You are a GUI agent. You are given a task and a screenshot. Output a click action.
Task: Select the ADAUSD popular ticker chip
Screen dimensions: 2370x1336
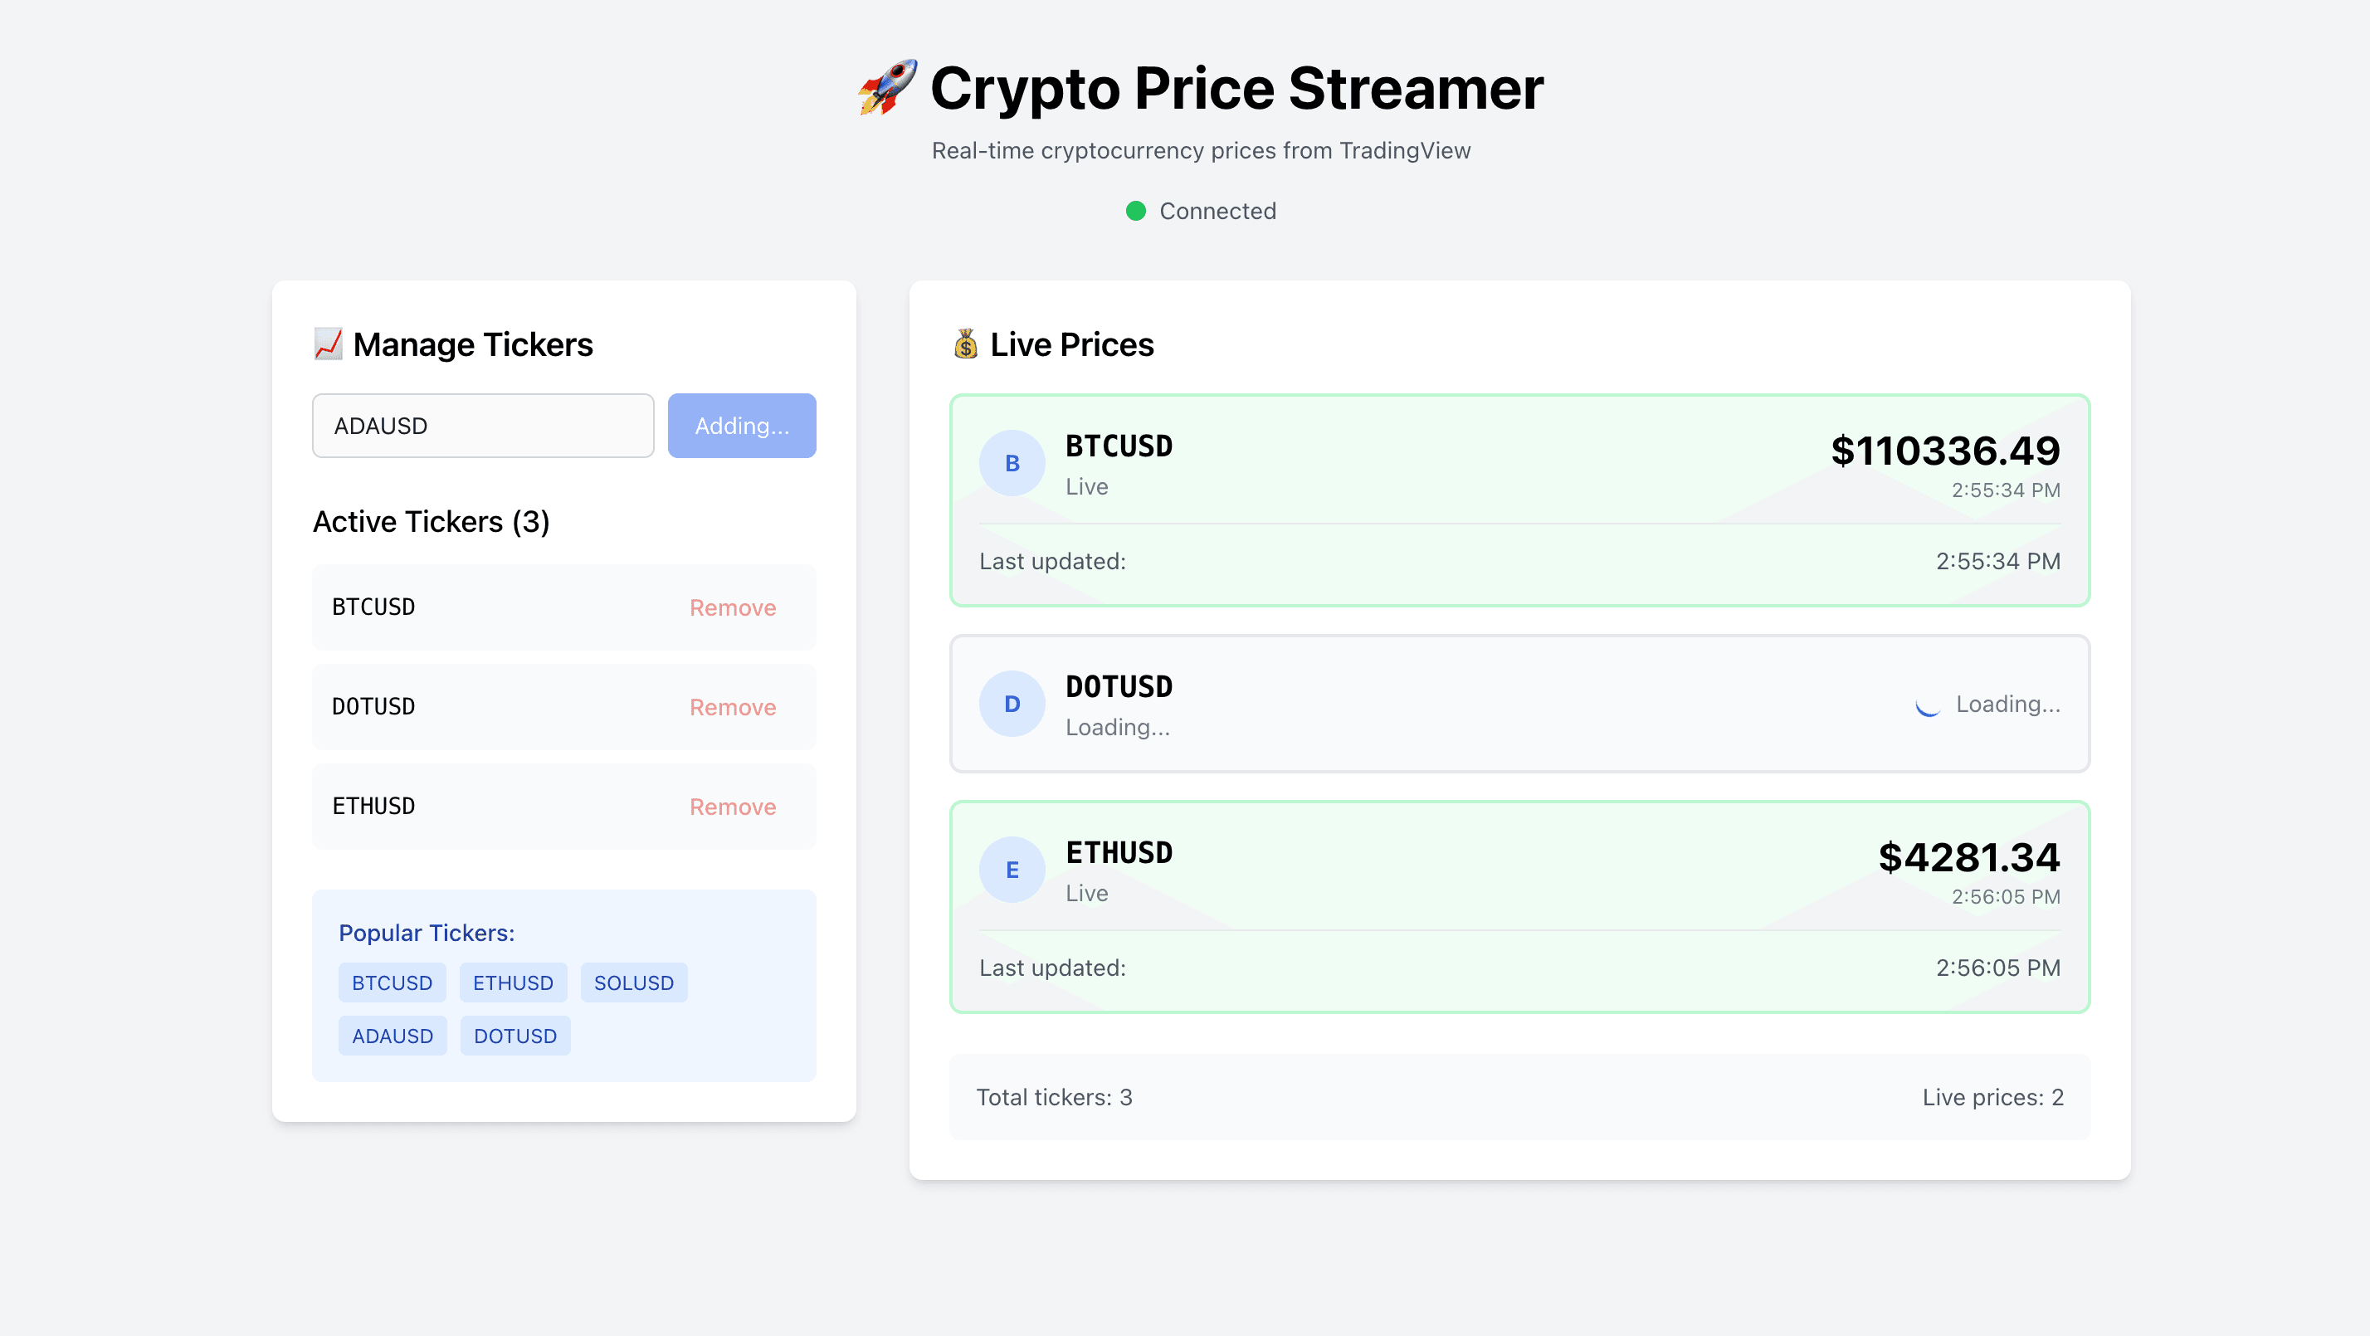click(392, 1035)
